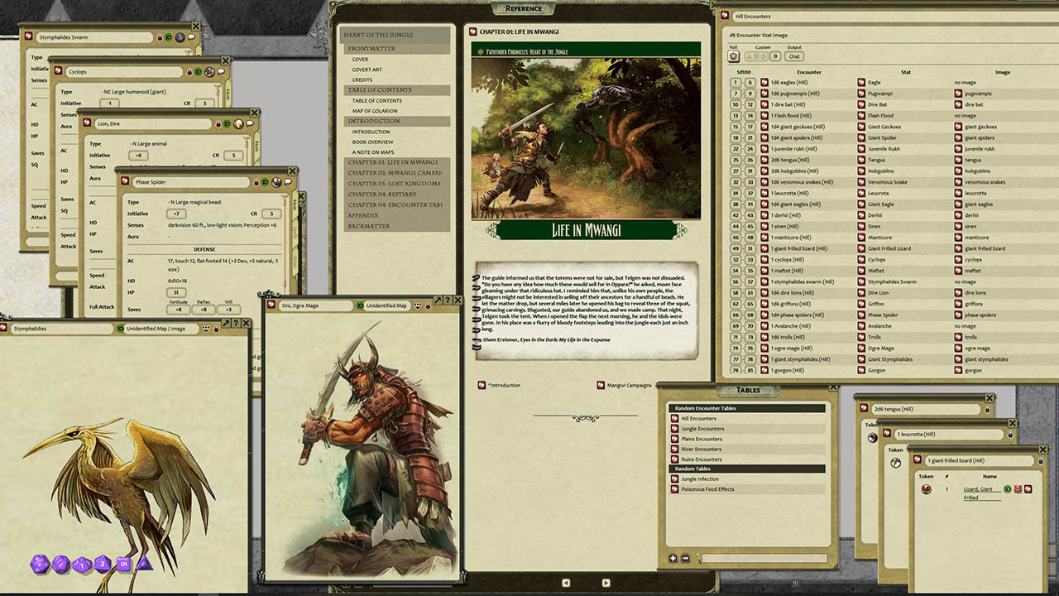The height and width of the screenshot is (596, 1059).
Task: Open the Lizard, Giant Frilled link
Action: coord(977,489)
